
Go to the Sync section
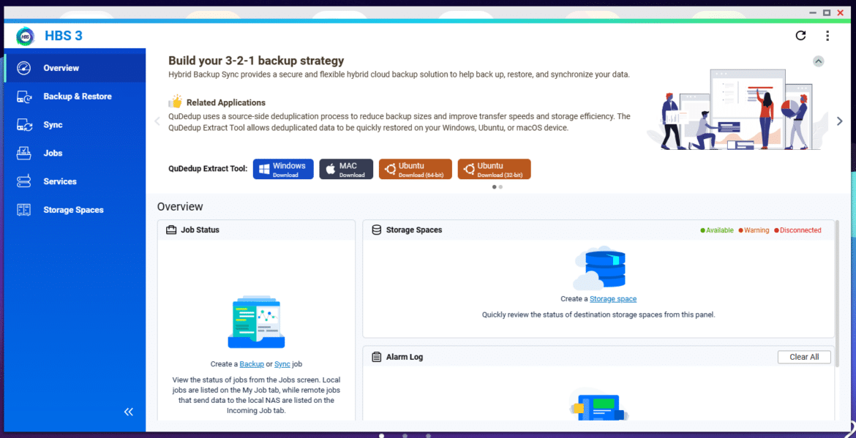[x=75, y=125]
